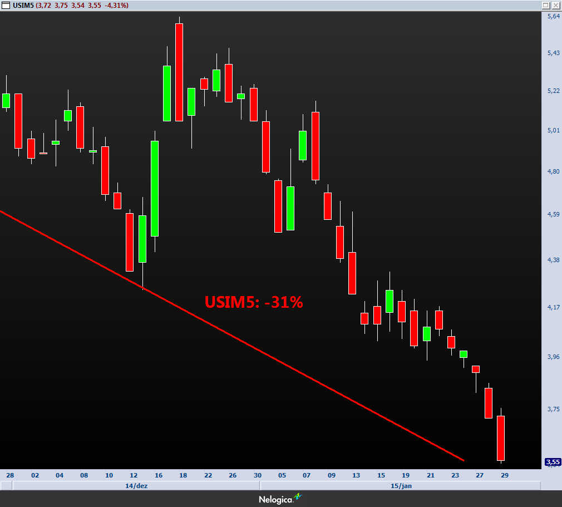Select the tall green candle above date 16
The image size is (562, 507).
pos(155,188)
